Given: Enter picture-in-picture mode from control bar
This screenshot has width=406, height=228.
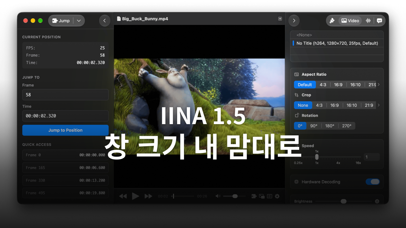Looking at the screenshot, I should pyautogui.click(x=262, y=196).
